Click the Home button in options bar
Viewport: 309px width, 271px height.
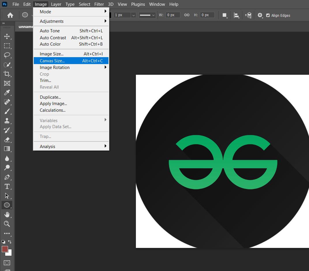point(10,15)
